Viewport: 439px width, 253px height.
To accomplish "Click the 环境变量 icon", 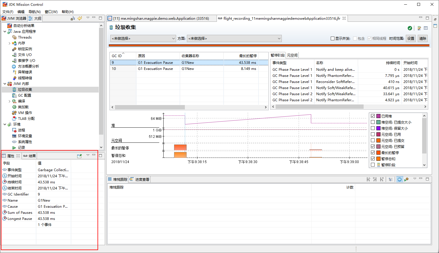I will pyautogui.click(x=14, y=136).
